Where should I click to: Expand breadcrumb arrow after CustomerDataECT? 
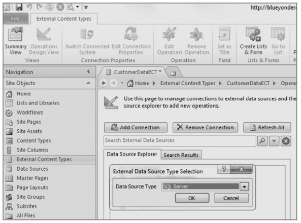(x=274, y=84)
